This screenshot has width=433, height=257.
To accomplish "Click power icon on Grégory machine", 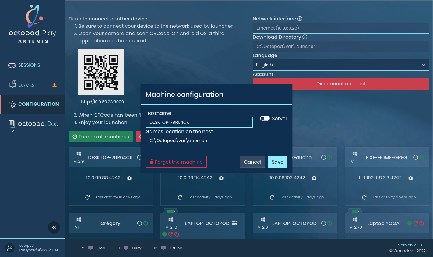I will point(146,223).
